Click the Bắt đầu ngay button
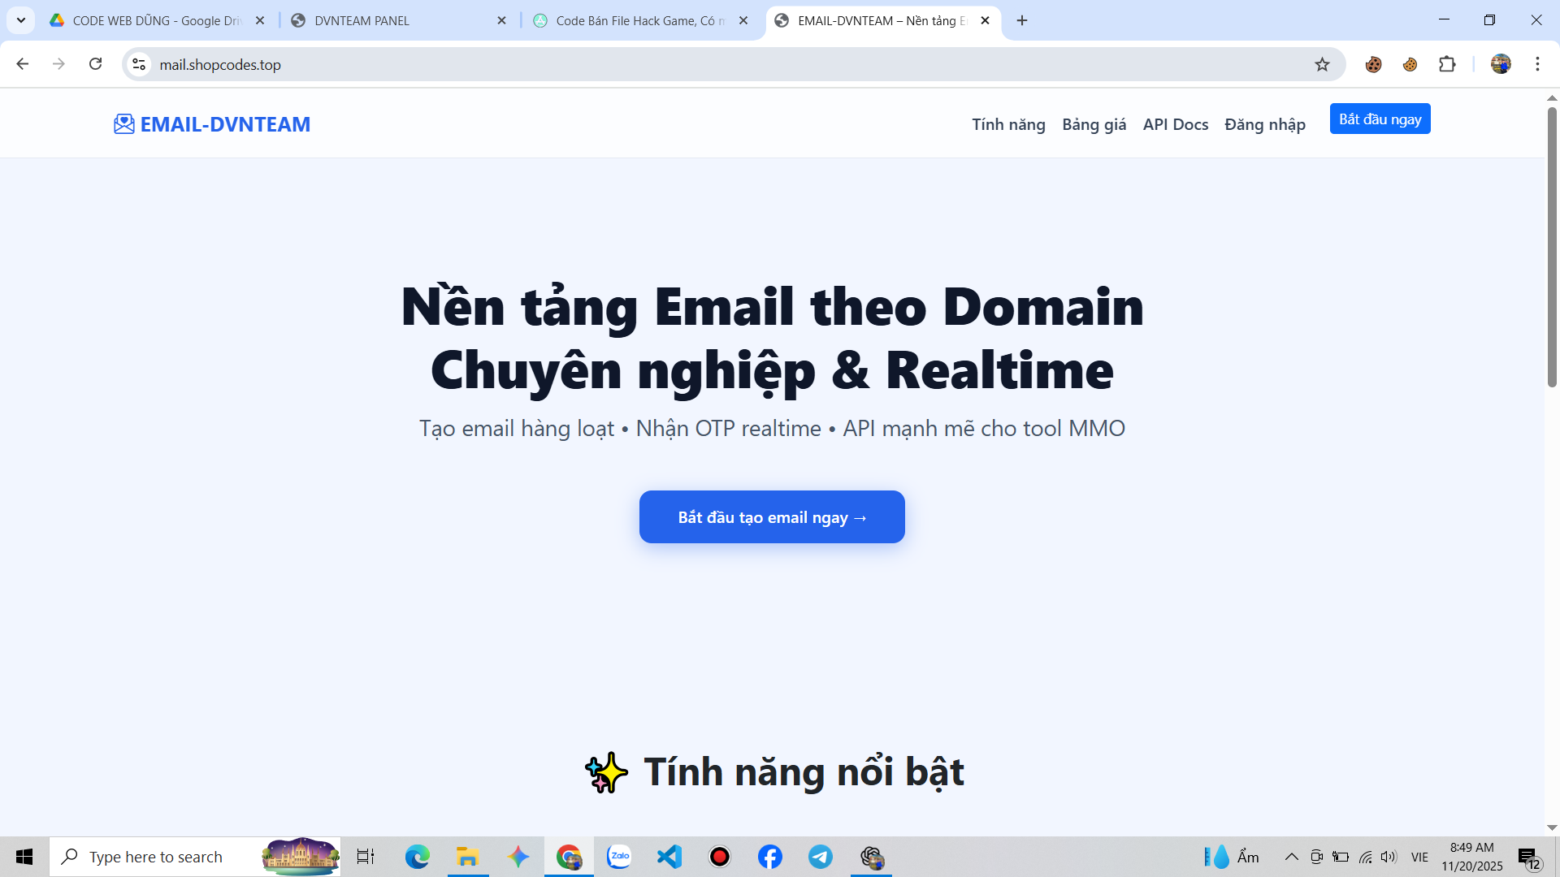The image size is (1560, 877). click(x=1380, y=119)
